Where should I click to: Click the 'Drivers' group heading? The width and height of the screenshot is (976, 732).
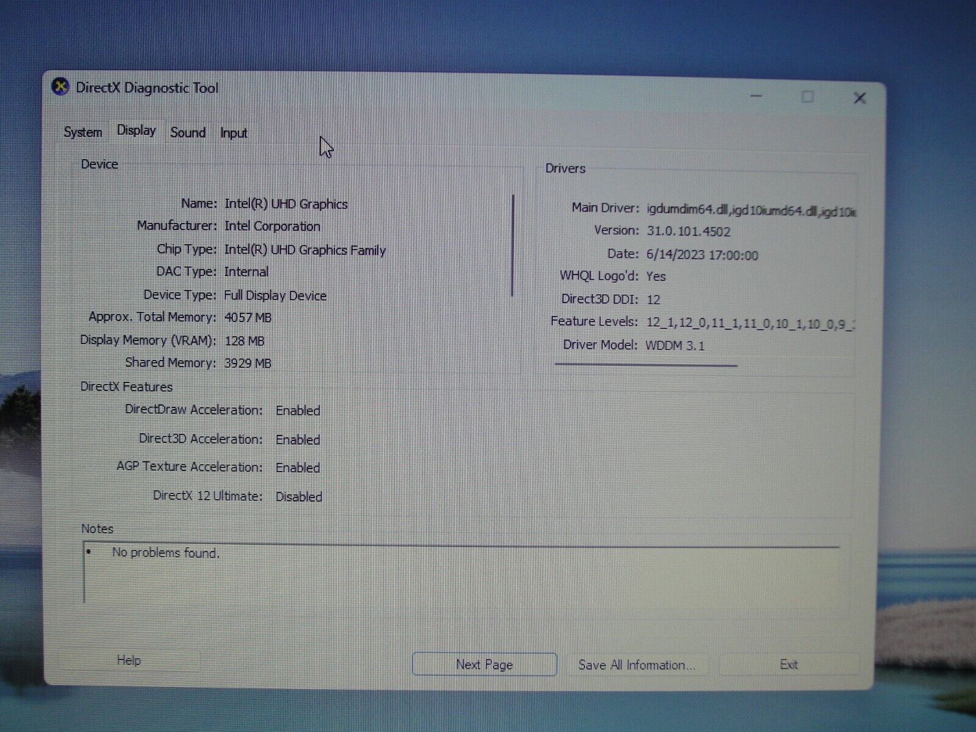(x=565, y=168)
